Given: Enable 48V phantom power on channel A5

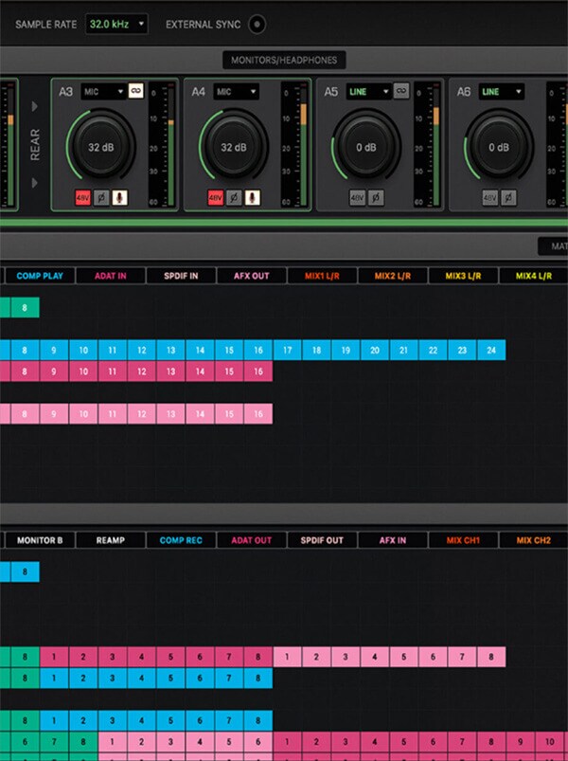Looking at the screenshot, I should click(356, 198).
